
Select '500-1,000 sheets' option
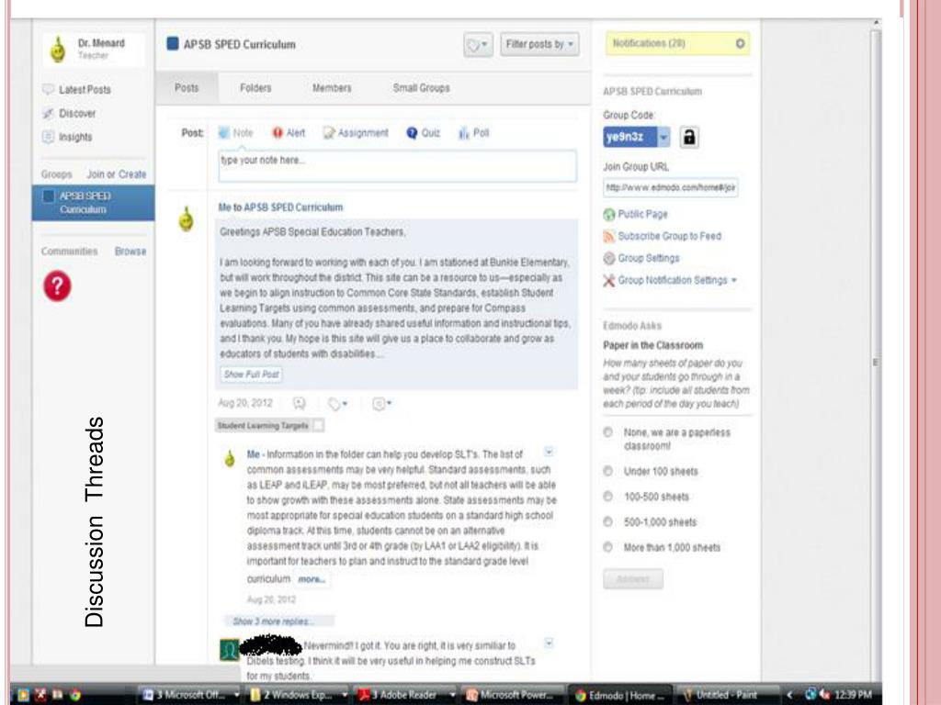coord(607,521)
